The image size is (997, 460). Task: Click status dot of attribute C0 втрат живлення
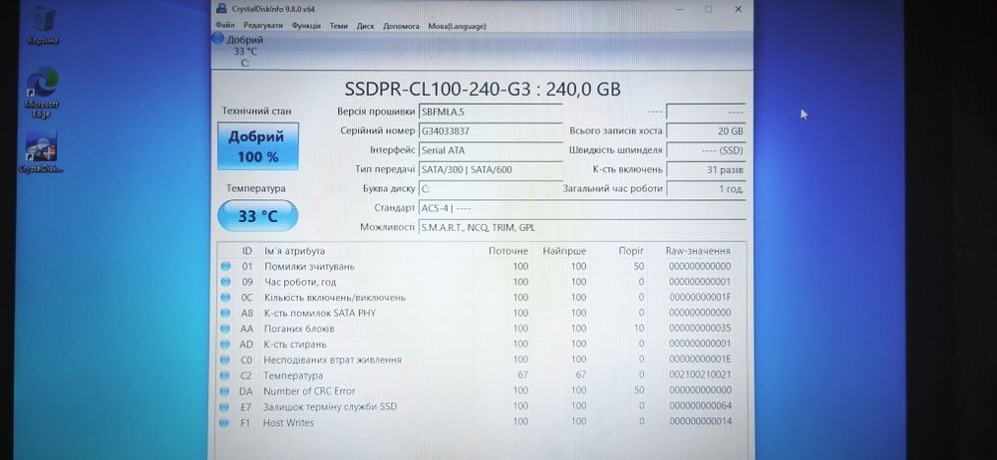pyautogui.click(x=225, y=359)
